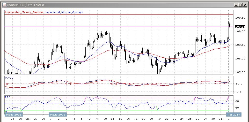
Task: Click date label 31 on time axis
Action: (221, 119)
